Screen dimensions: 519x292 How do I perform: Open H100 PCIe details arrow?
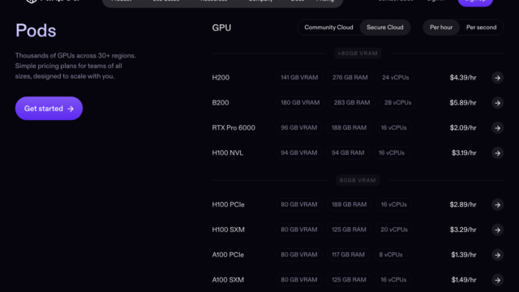[x=497, y=204]
